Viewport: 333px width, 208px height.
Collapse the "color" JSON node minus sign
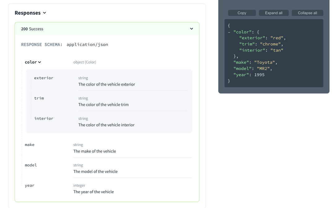click(x=229, y=32)
